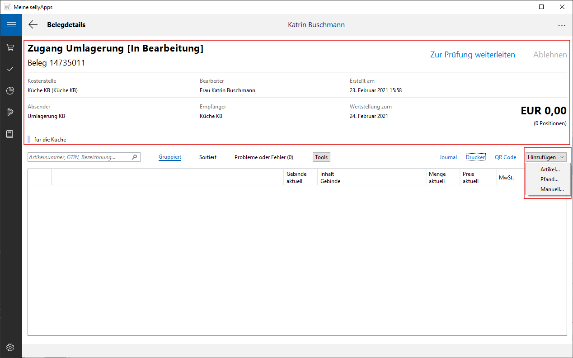Screen dimensions: 573x358
Task: Select the checkmark sidebar icon
Action: (10, 69)
